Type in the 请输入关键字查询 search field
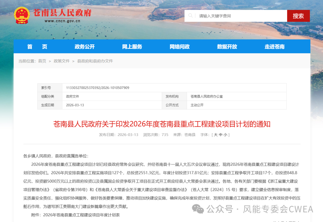This screenshot has height=222, width=323. coord(239,16)
